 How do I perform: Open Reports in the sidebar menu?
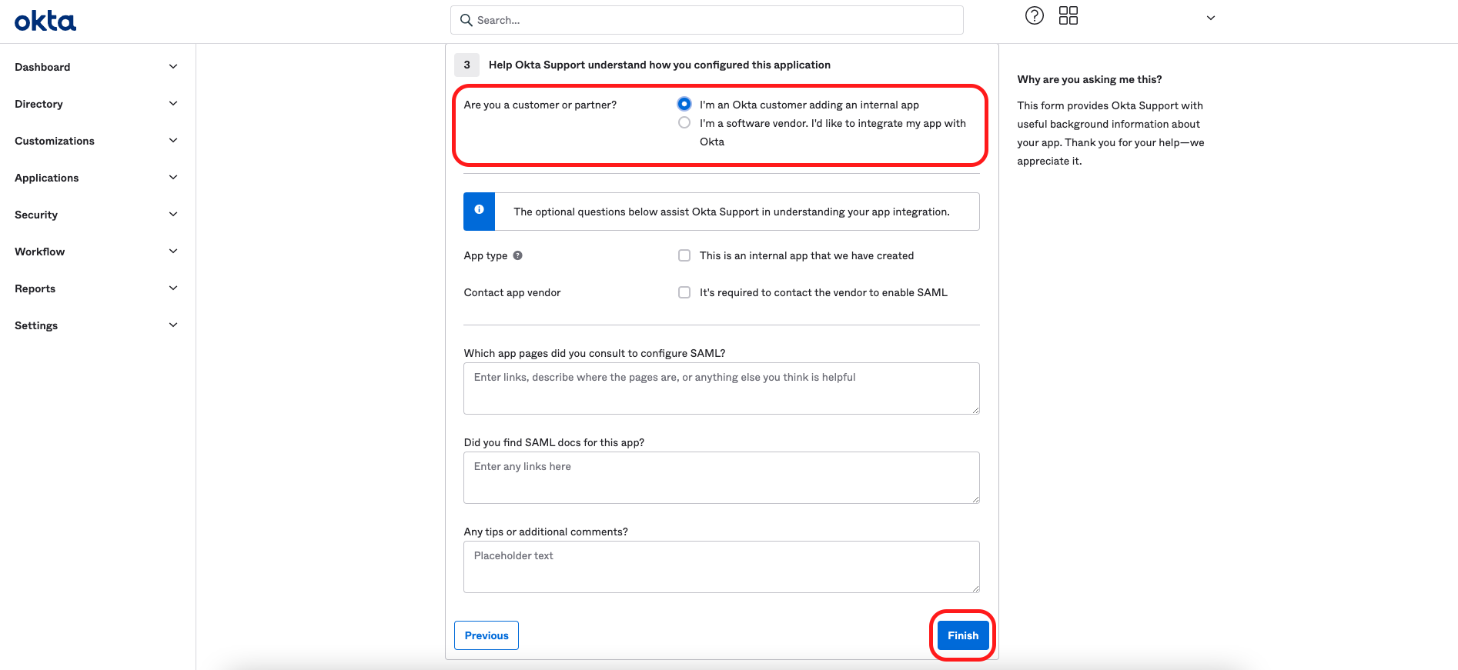click(35, 288)
